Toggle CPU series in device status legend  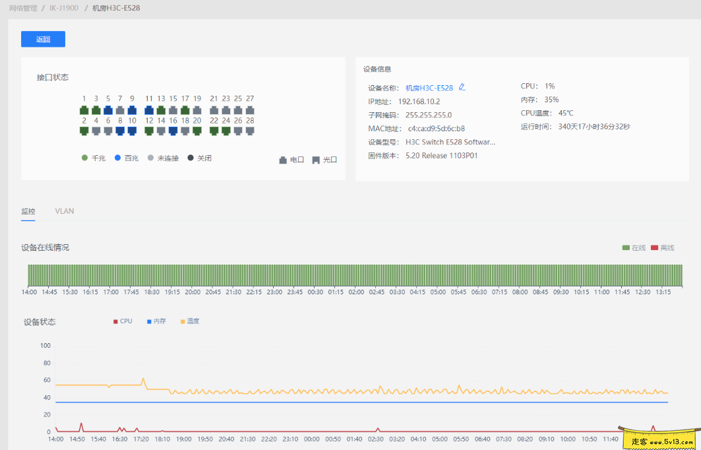coord(123,321)
